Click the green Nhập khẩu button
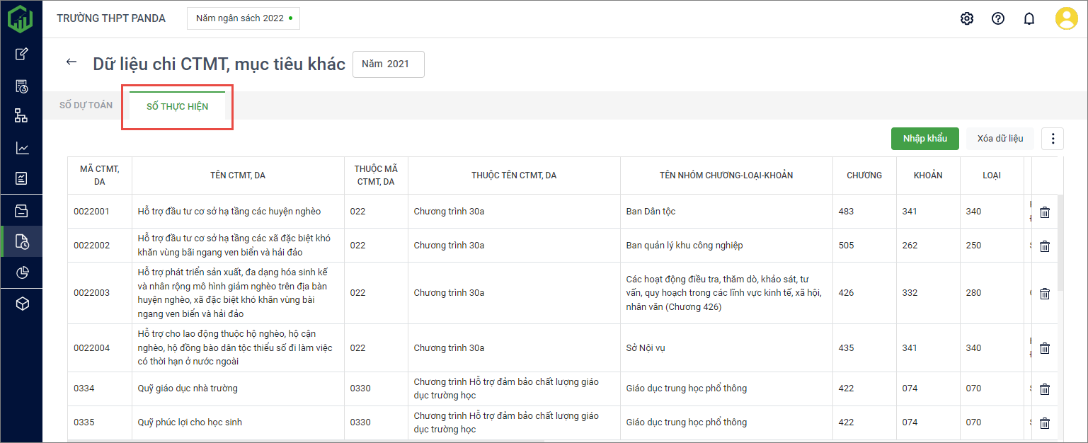Image resolution: width=1088 pixels, height=443 pixels. click(924, 139)
